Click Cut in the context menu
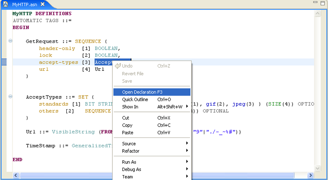This screenshot has height=180, width=328. 126,118
